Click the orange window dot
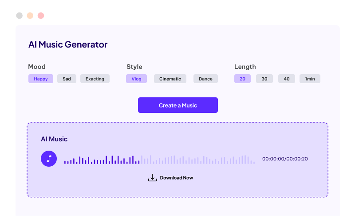Image resolution: width=355 pixels, height=216 pixels. 30,16
